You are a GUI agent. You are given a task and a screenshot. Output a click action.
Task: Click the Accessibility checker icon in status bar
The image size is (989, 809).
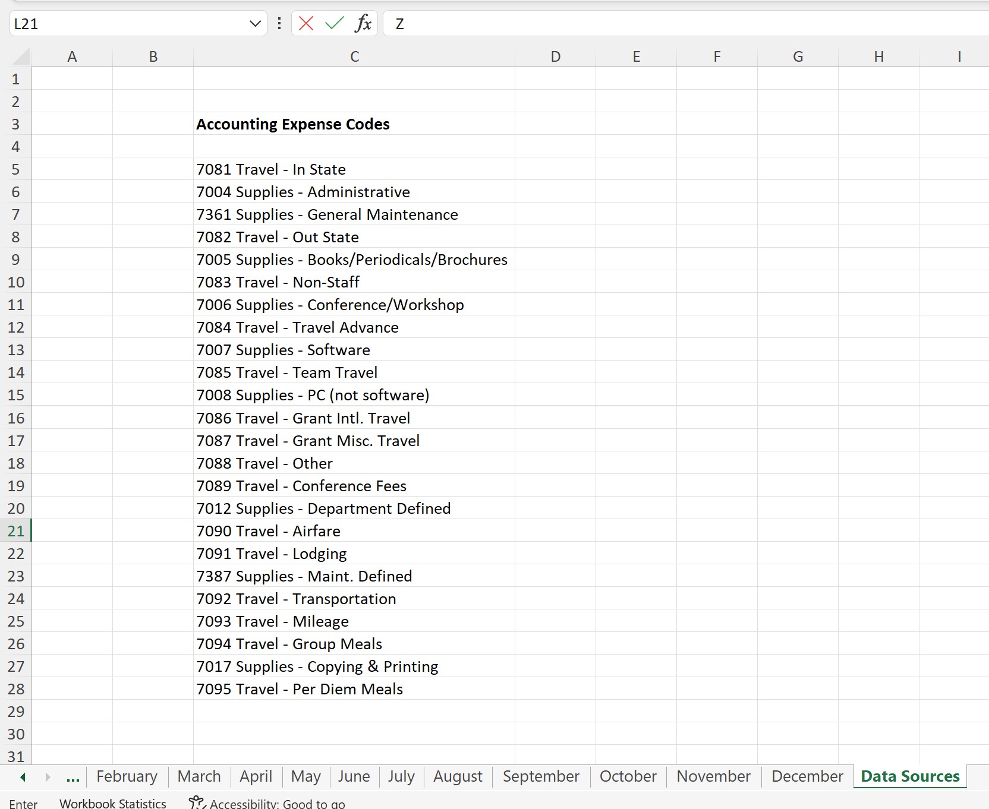click(x=196, y=802)
